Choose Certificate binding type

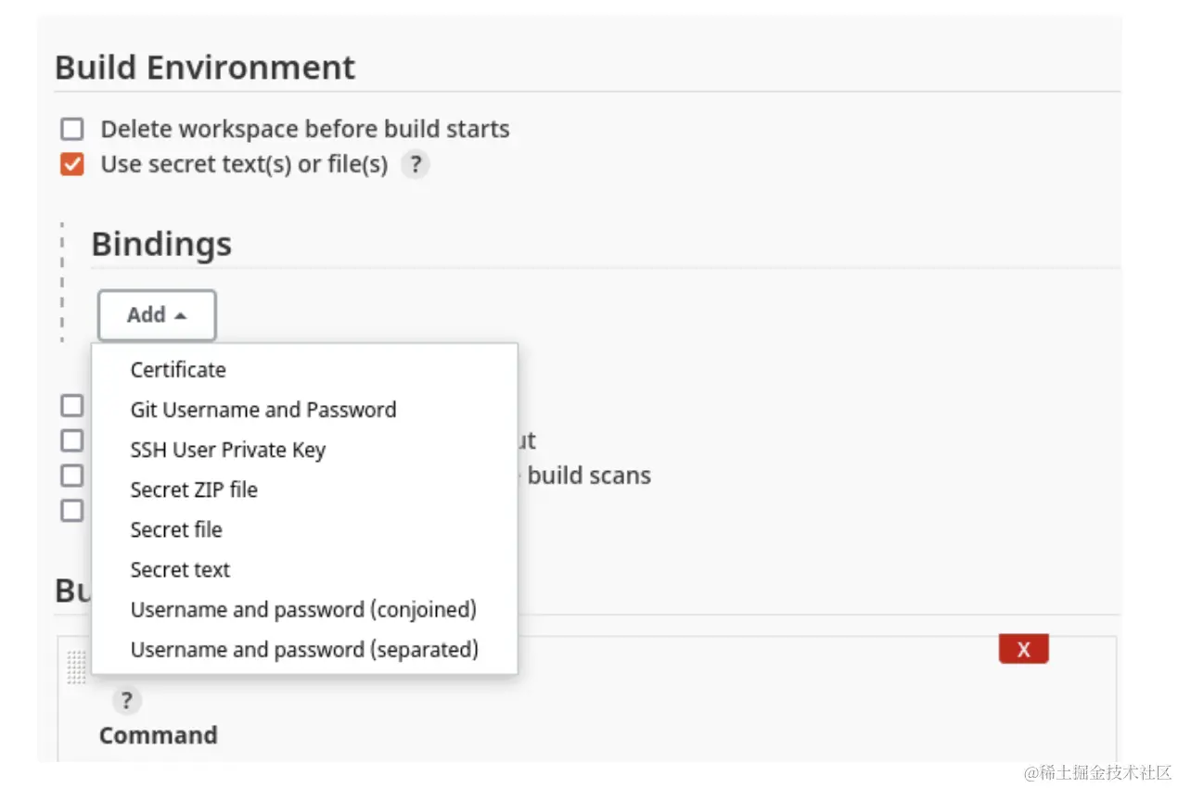pyautogui.click(x=178, y=370)
